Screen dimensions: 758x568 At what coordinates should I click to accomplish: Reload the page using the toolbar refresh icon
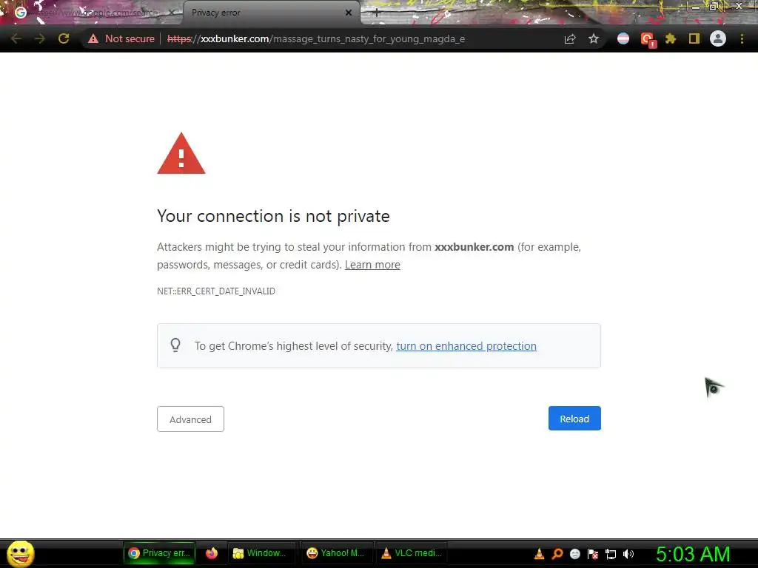point(64,38)
